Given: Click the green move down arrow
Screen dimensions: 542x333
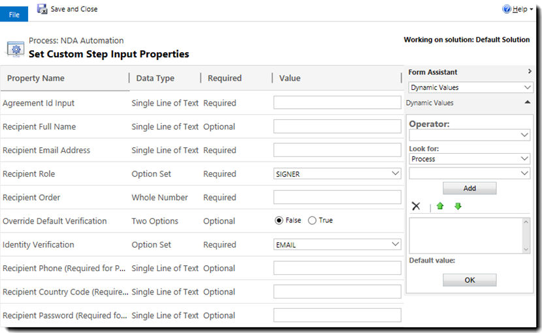Looking at the screenshot, I should coord(458,207).
